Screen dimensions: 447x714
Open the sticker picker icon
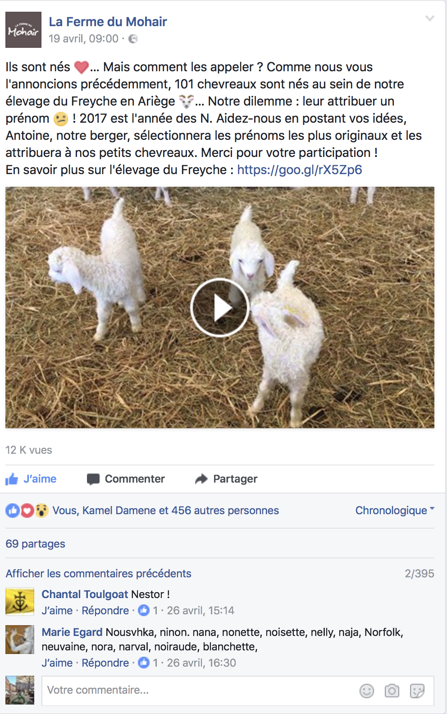tap(417, 691)
